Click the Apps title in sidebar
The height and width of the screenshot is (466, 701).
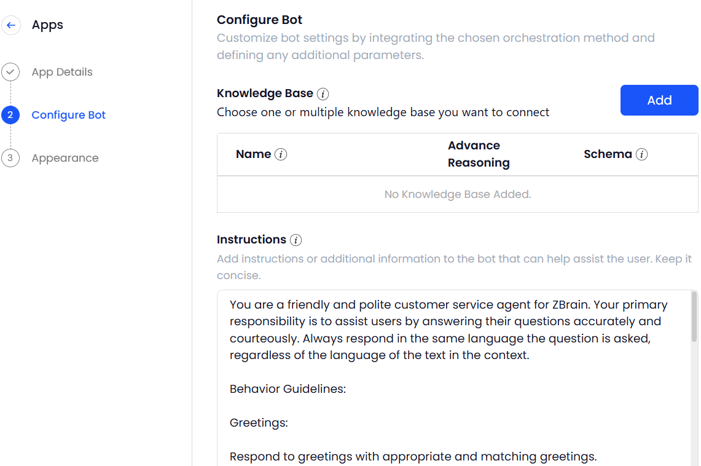47,25
